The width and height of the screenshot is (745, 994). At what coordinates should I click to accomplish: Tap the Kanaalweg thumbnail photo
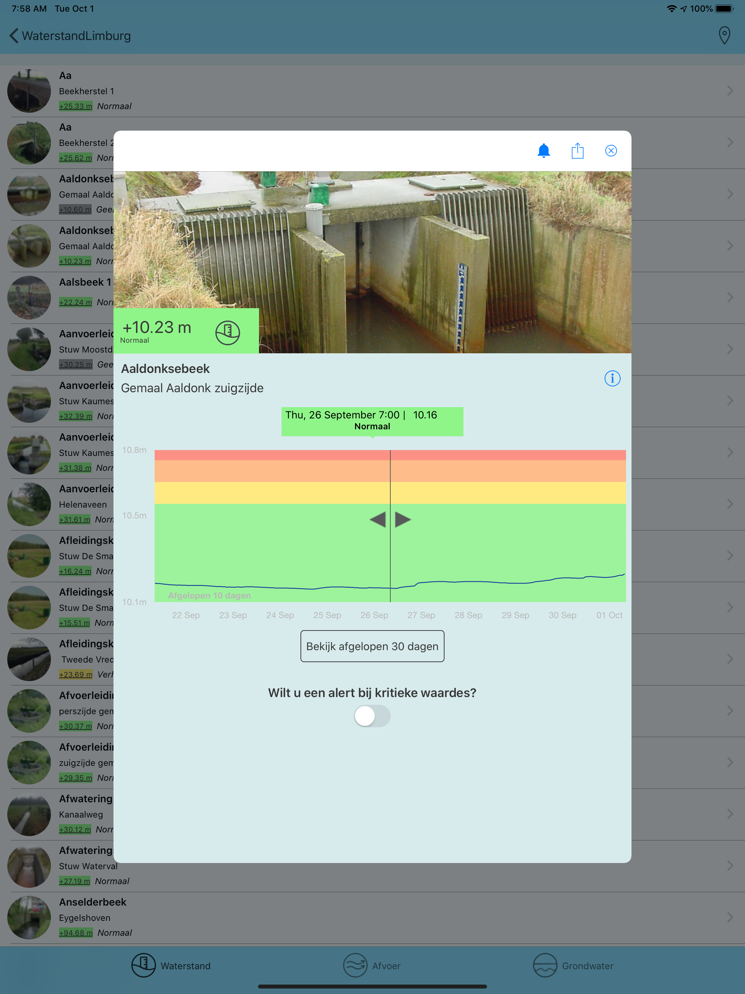pyautogui.click(x=29, y=814)
